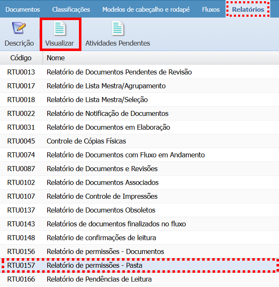The width and height of the screenshot is (279, 287).
Task: Select Relatório de Documentos com Fluxo em Andamento
Action: coord(125,155)
